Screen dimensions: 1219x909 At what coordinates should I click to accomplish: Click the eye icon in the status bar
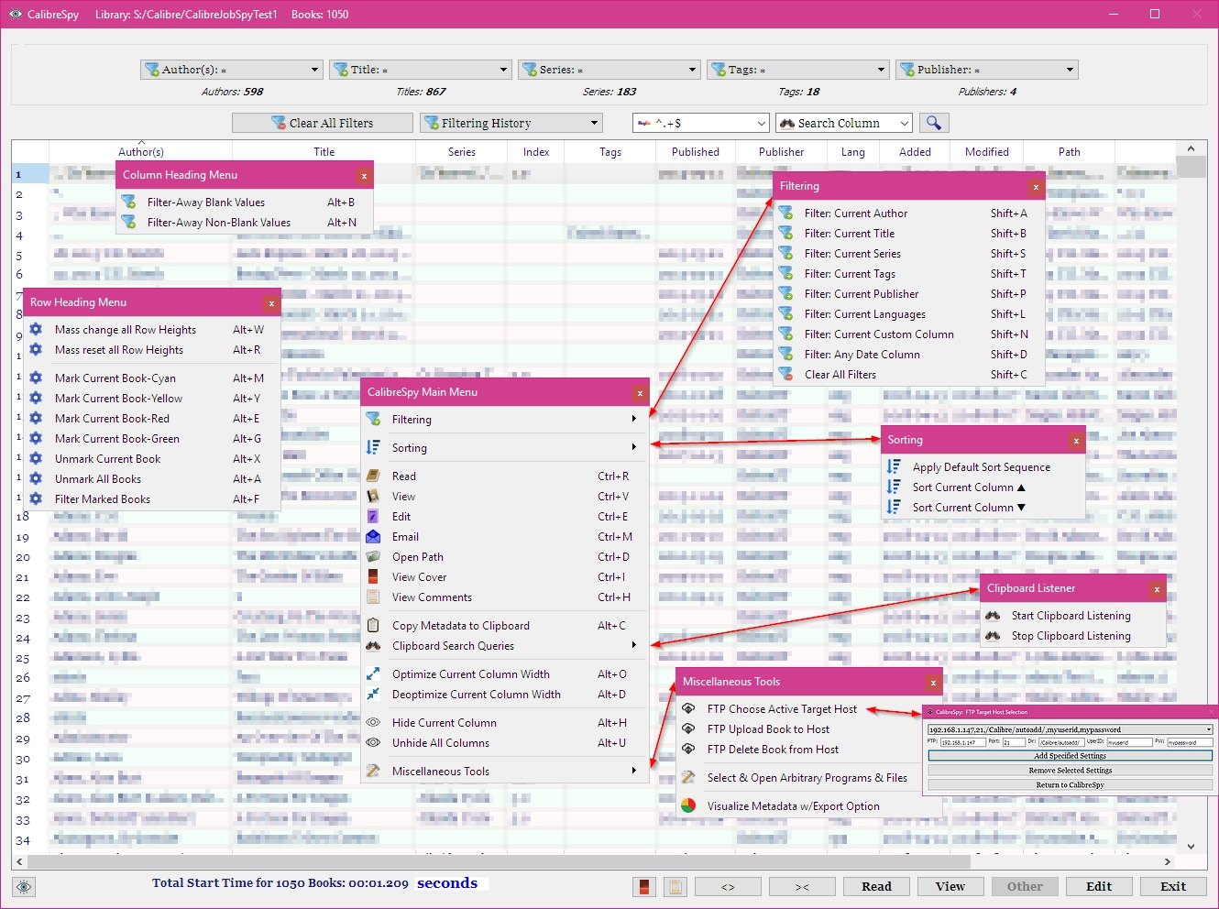[24, 886]
